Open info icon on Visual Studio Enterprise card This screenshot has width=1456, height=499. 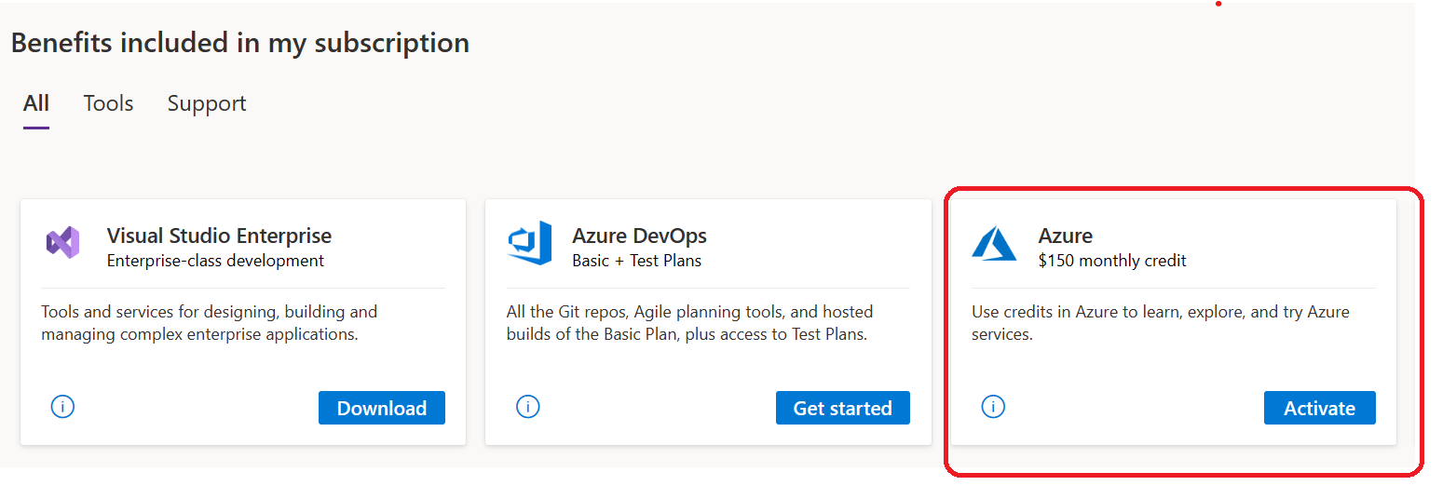(x=62, y=407)
